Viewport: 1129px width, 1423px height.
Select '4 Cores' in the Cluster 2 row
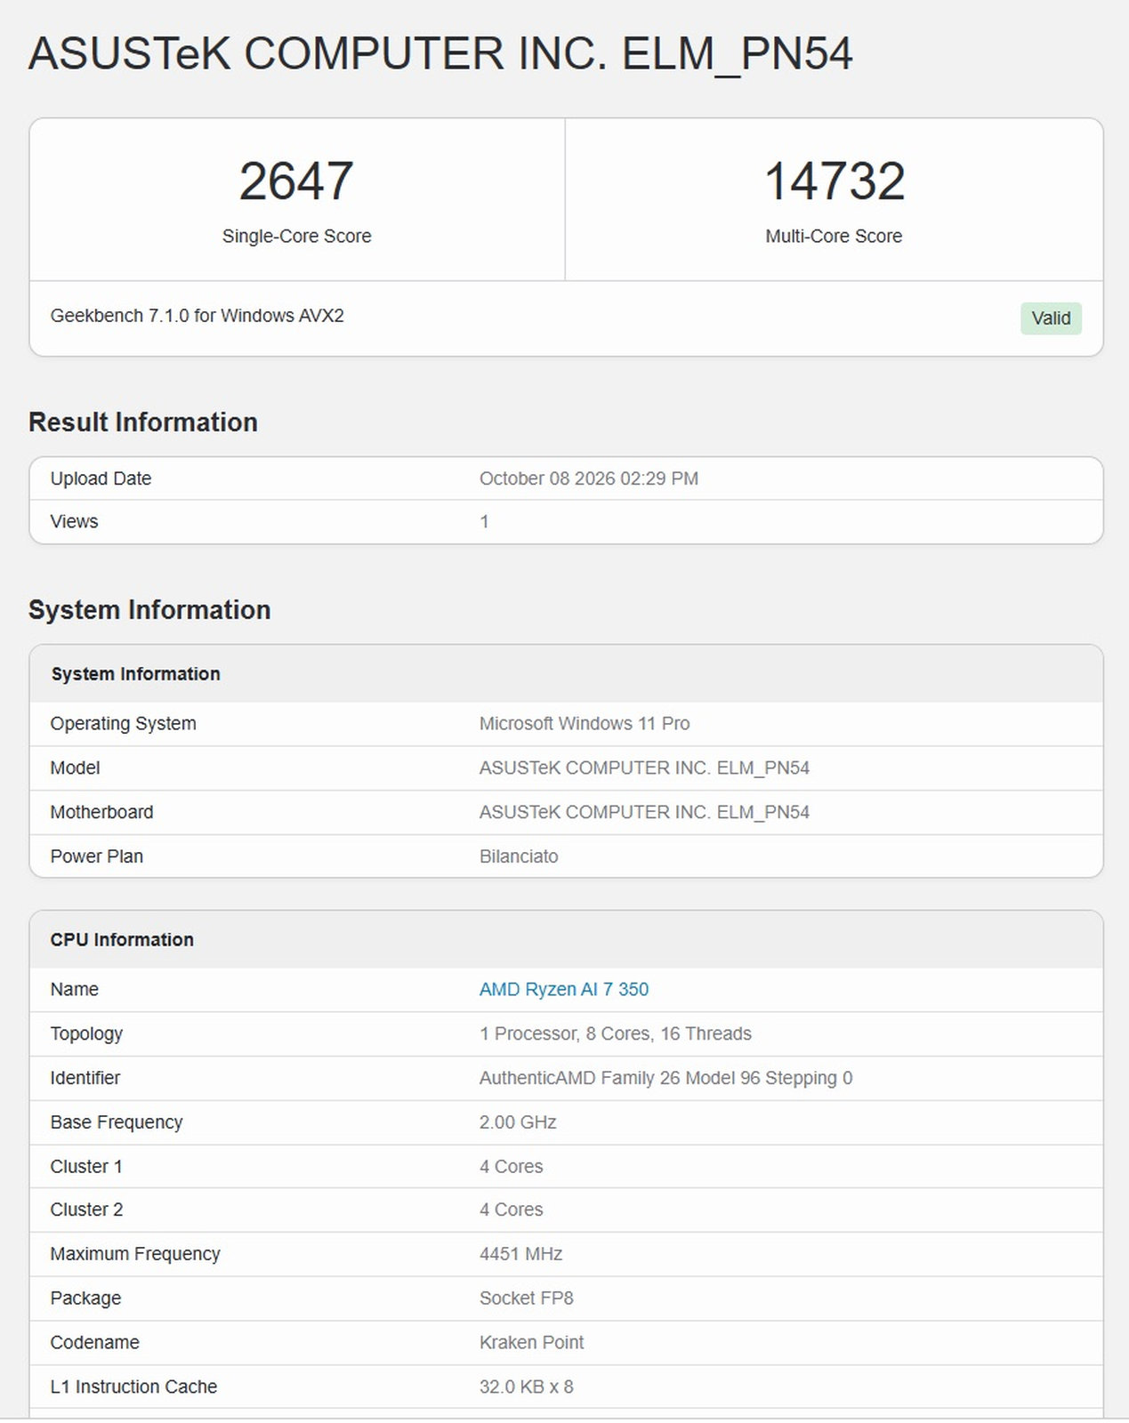(511, 1210)
